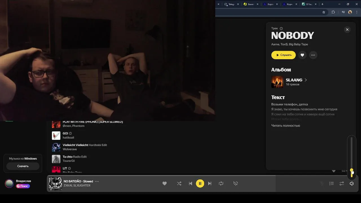Image resolution: width=361 pixels, height=203 pixels.
Task: Play the PLAY WITH FIRE (PHONK) track
Action: click(93, 122)
